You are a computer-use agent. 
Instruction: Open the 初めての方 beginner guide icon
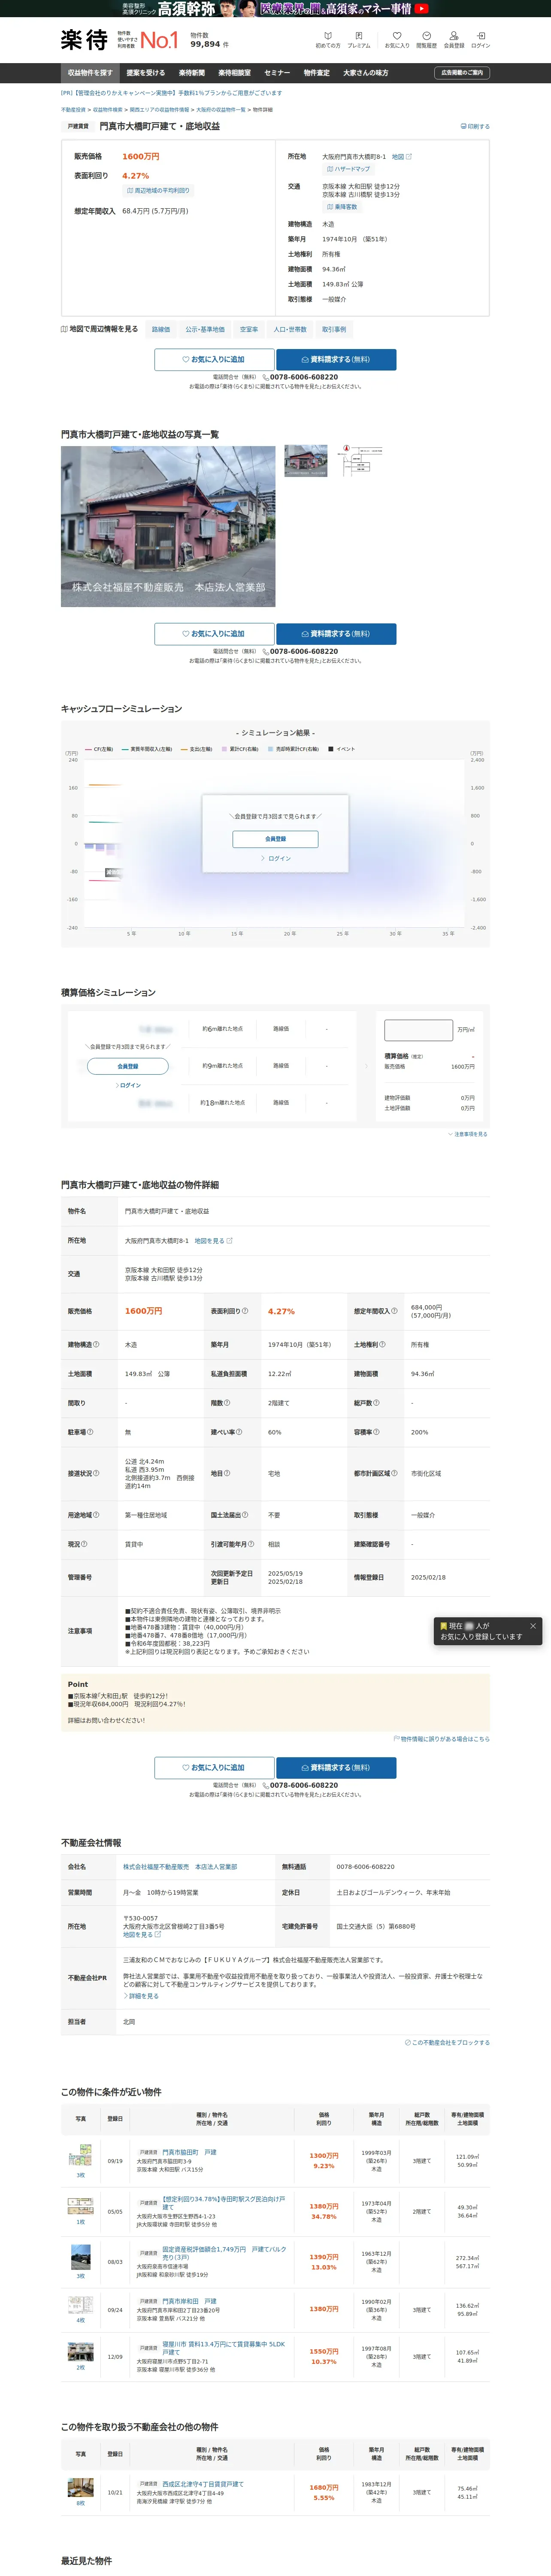click(x=328, y=40)
